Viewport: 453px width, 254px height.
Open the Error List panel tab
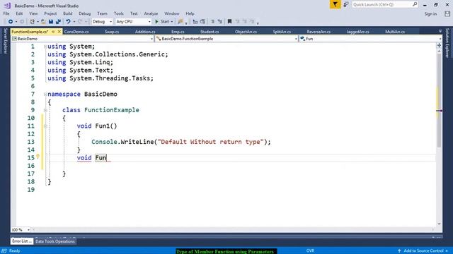coord(22,241)
